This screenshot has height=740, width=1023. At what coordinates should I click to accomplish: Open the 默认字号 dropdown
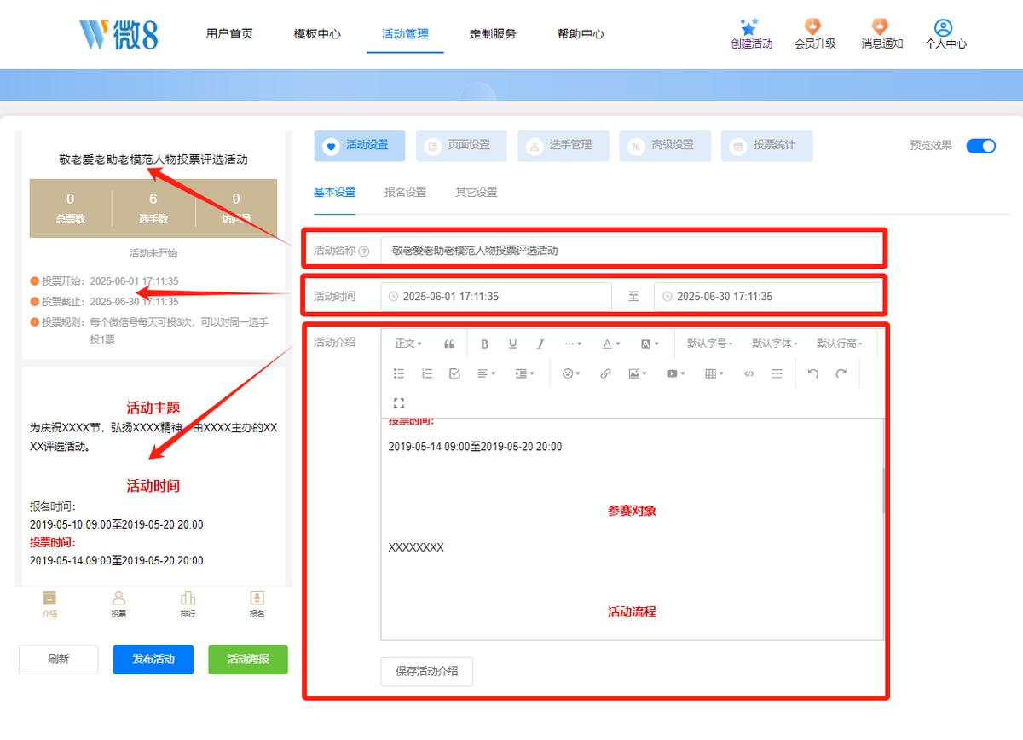click(709, 344)
